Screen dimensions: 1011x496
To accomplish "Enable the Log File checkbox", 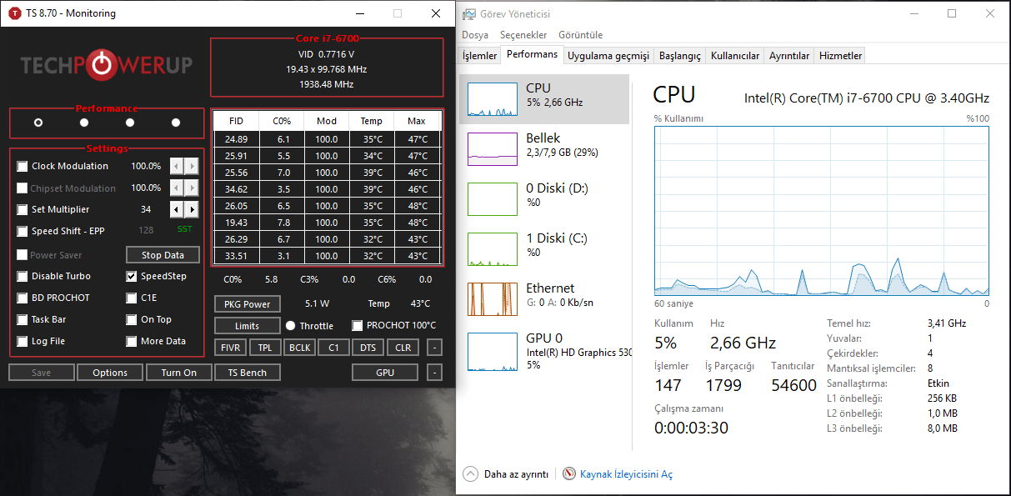I will coord(23,341).
